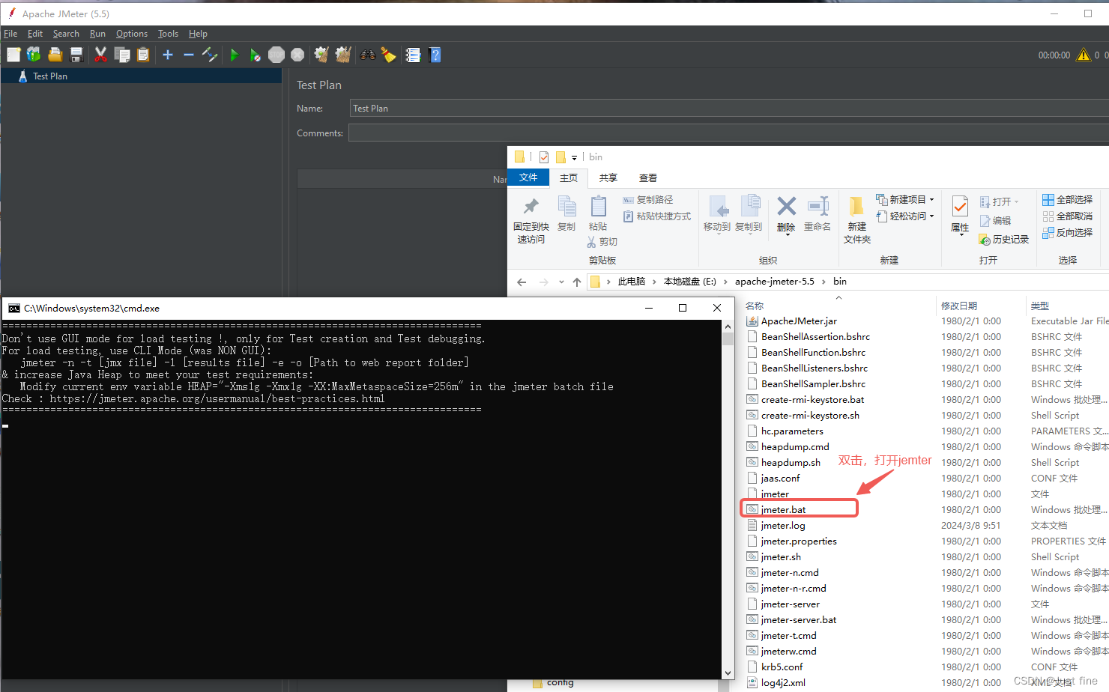Expand chevron after 此电脑 in address bar
Image resolution: width=1109 pixels, height=692 pixels.
coord(654,282)
